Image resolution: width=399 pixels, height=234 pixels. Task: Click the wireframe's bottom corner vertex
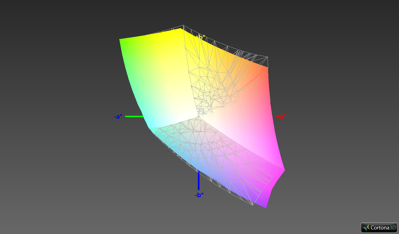253,205
